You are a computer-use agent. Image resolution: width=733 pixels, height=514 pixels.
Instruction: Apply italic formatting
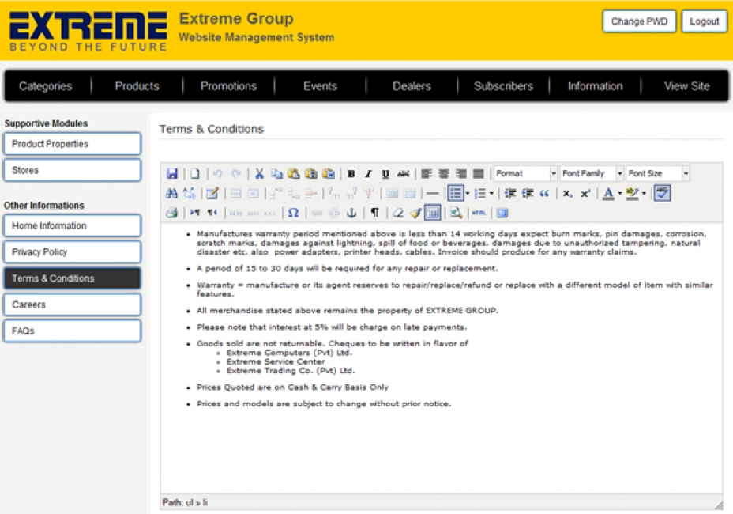coord(368,174)
